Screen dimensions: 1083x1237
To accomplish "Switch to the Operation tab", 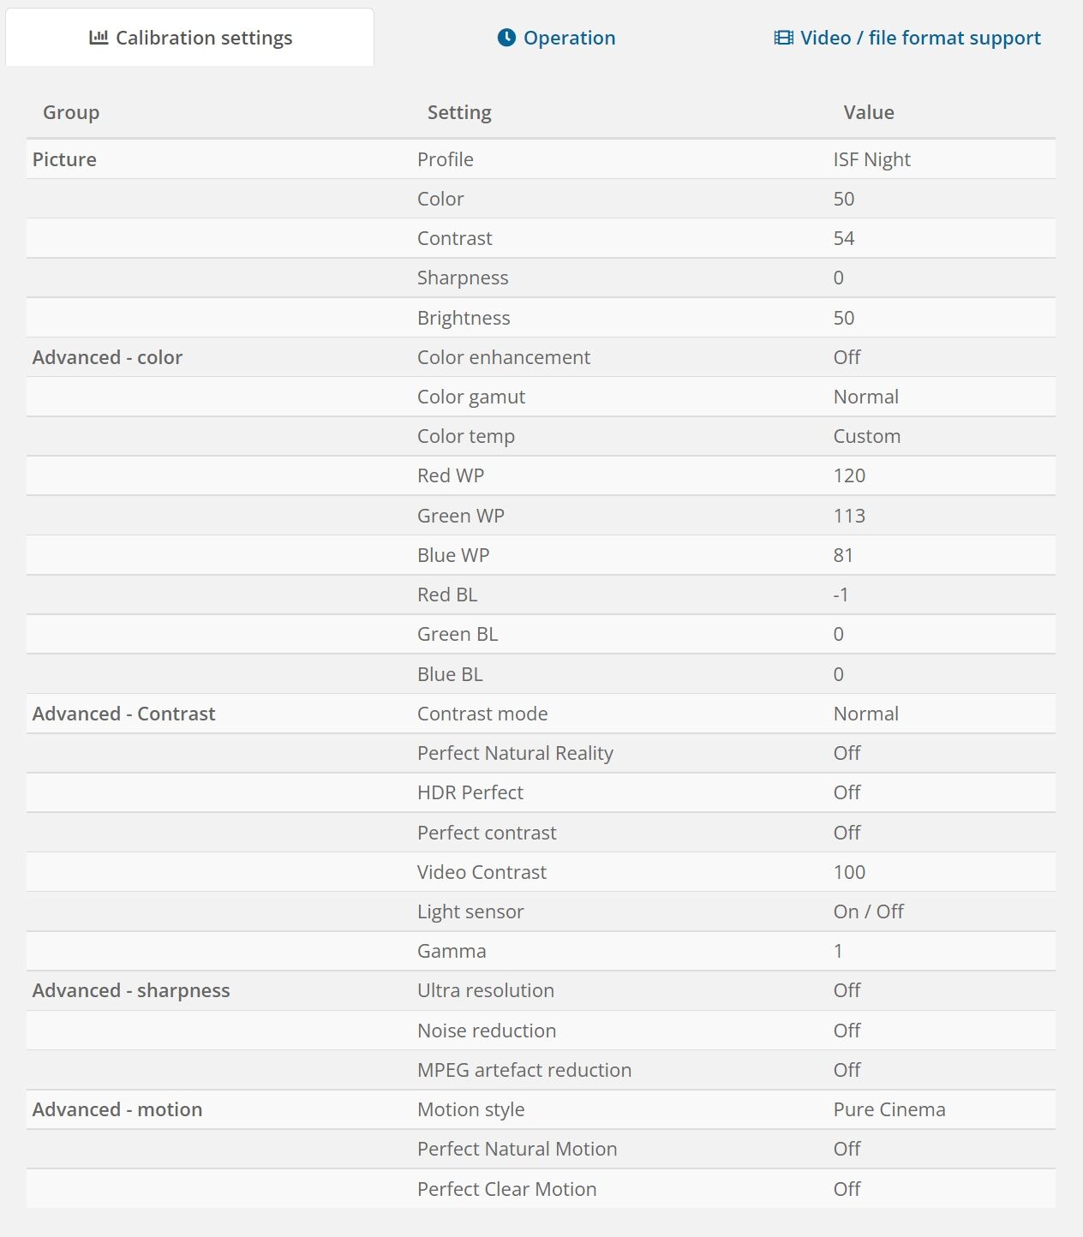I will [x=556, y=38].
